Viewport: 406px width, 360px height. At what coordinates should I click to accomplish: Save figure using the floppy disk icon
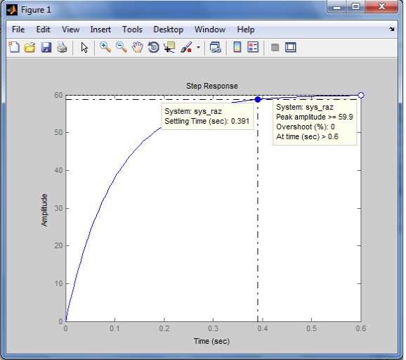pyautogui.click(x=46, y=47)
